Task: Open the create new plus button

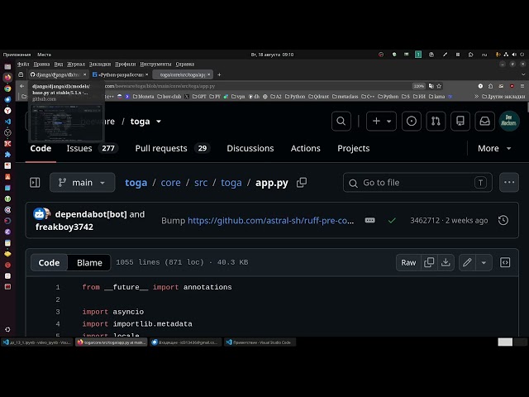Action: click(x=381, y=121)
